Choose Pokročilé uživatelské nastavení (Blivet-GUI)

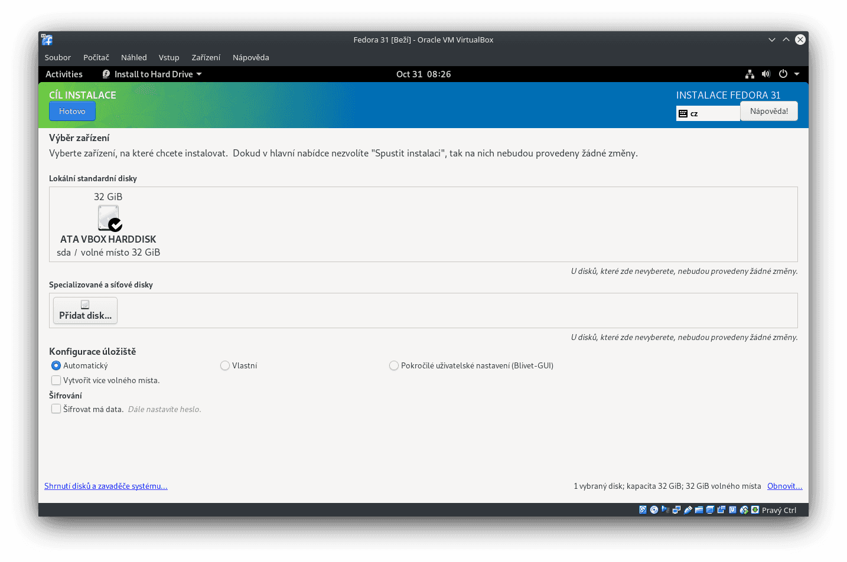pos(393,365)
